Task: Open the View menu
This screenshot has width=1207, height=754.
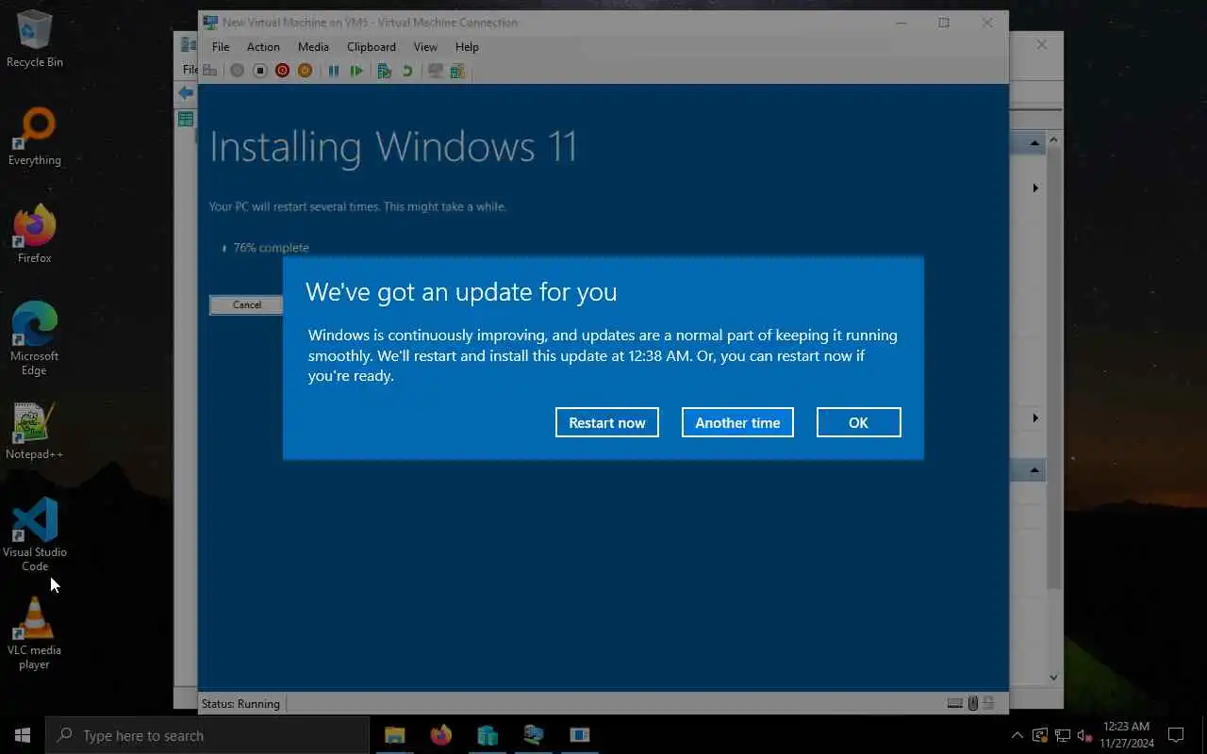Action: pyautogui.click(x=425, y=46)
